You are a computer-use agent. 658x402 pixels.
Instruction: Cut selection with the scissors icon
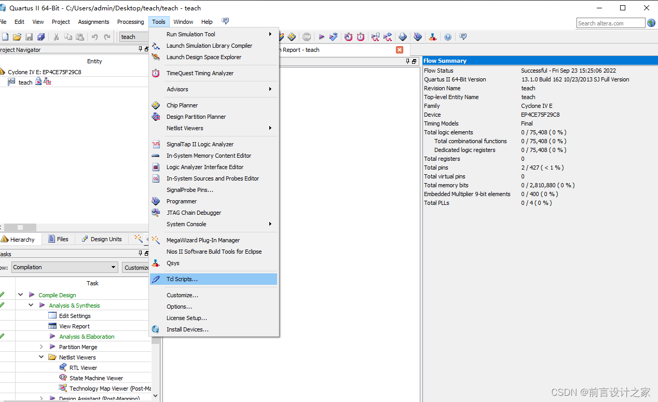pyautogui.click(x=57, y=37)
